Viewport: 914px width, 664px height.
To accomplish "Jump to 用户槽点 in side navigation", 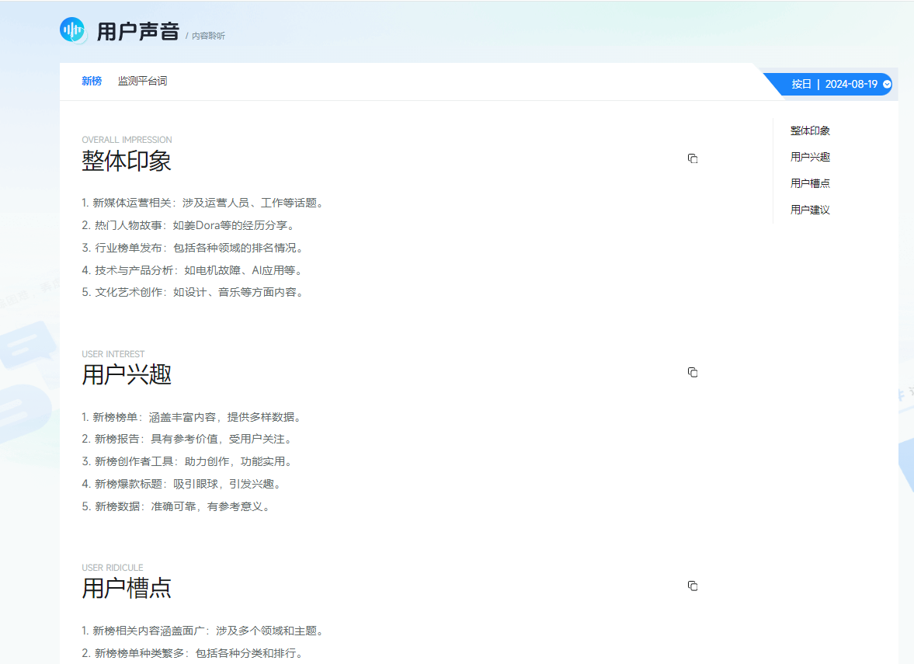I will (x=810, y=183).
